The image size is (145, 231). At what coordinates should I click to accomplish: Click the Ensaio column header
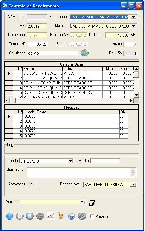click(x=43, y=69)
